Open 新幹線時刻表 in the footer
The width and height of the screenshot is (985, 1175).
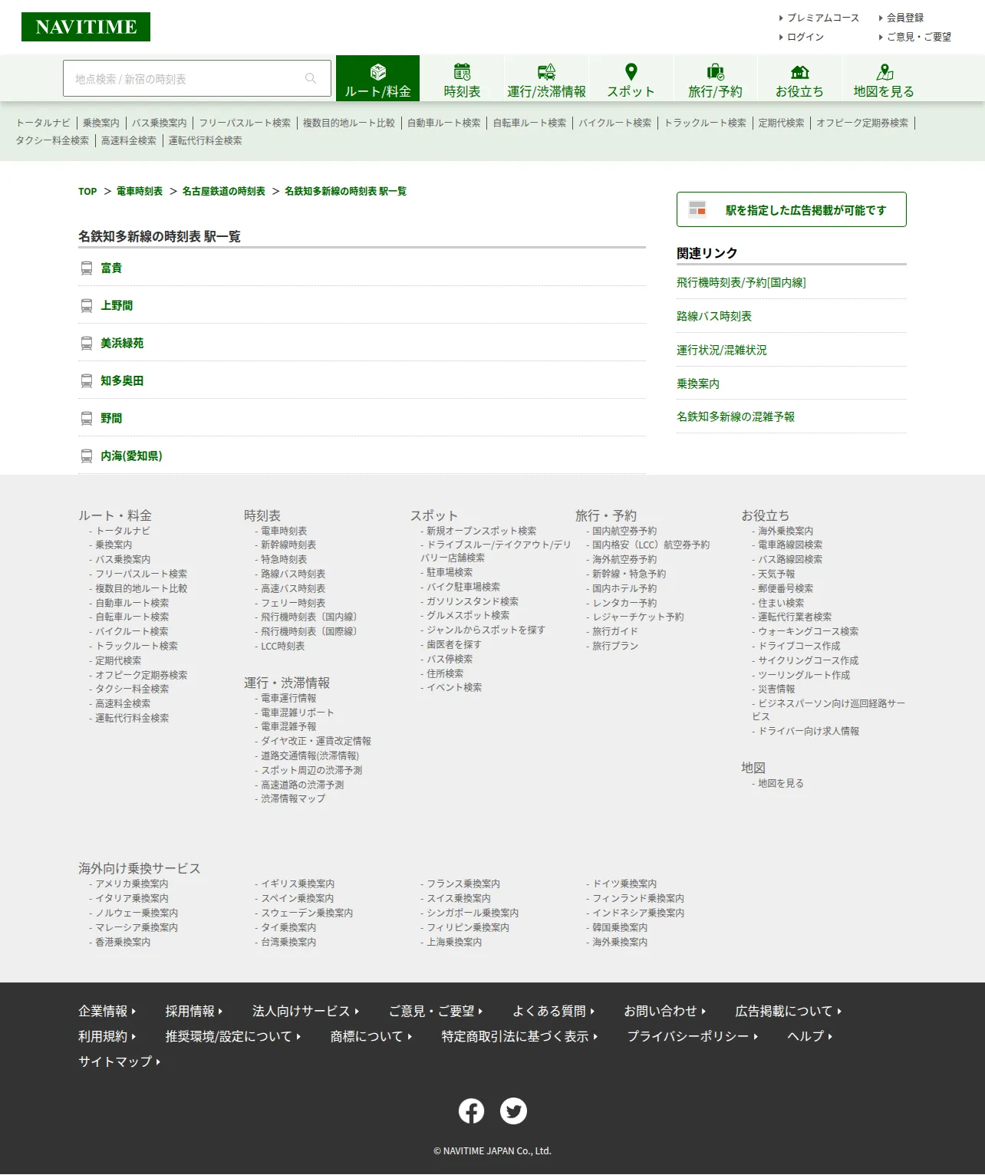tap(288, 545)
